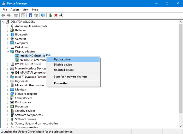Choose Update driver from context menu

click(73, 59)
